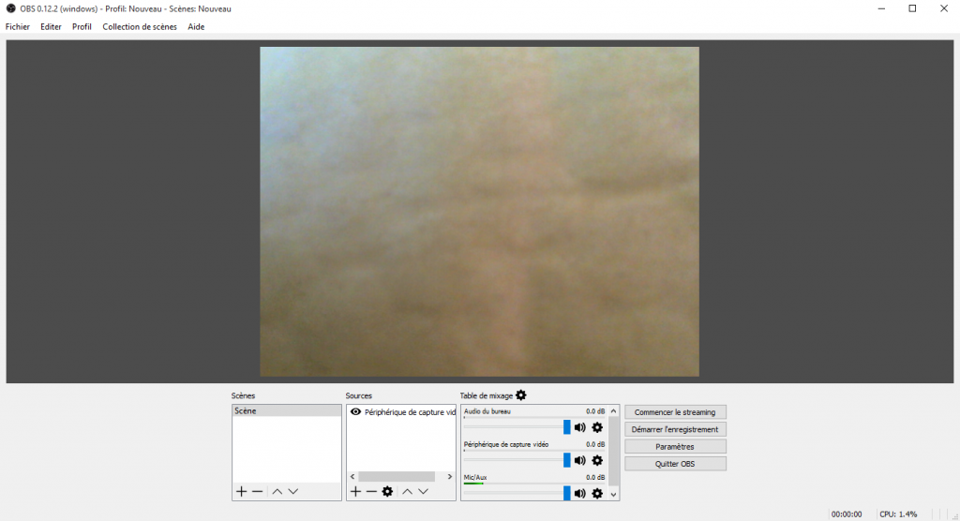The height and width of the screenshot is (521, 960).
Task: Click Démarrer l'enregistrement button
Action: point(675,429)
